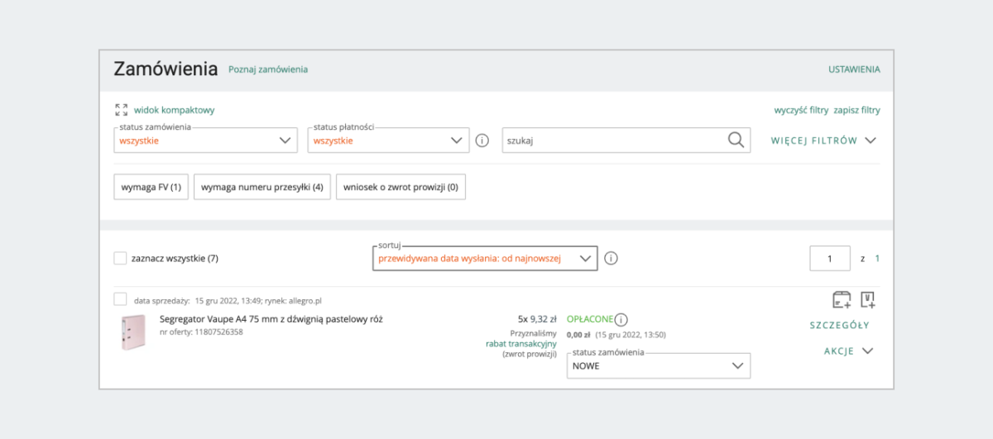993x439 pixels.
Task: Click the info icon beside status płatności
Action: coord(482,141)
